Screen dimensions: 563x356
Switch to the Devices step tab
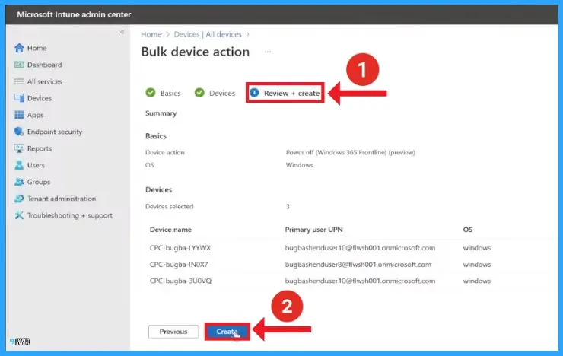click(215, 93)
